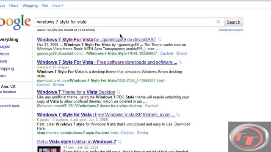Open the 'Windows 7 Theme for a Vista Desktop' result
The height and width of the screenshot is (152, 271).
coord(76,92)
